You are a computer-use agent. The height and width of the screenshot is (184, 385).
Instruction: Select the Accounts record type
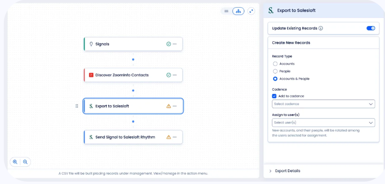click(x=275, y=64)
